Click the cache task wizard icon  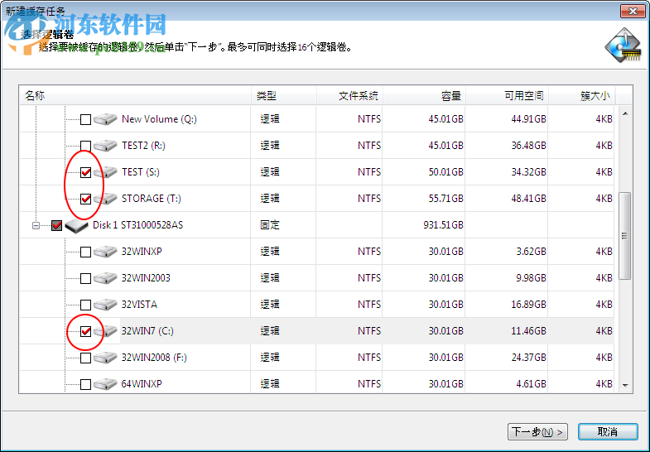pos(623,46)
